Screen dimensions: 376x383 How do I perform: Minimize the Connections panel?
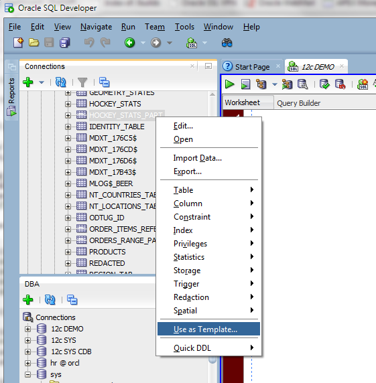coord(208,66)
